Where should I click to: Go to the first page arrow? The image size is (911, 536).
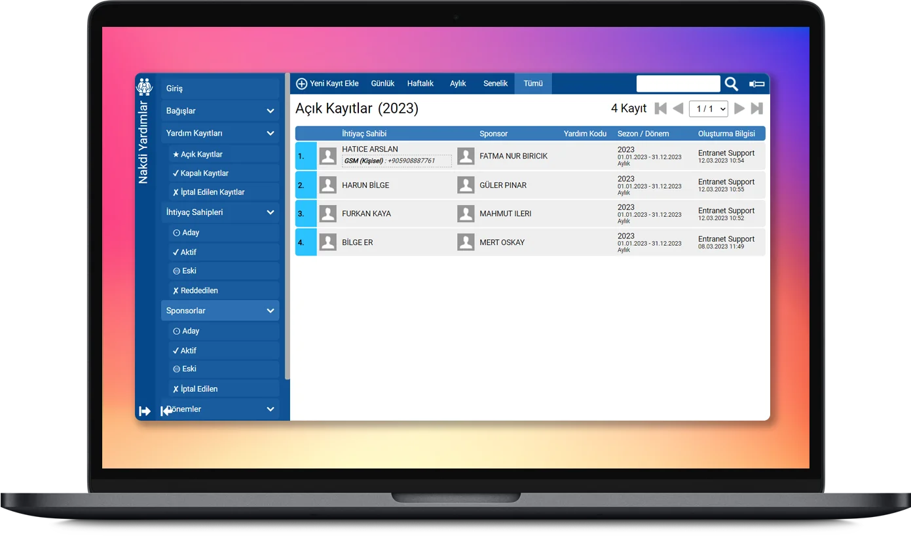coord(660,109)
